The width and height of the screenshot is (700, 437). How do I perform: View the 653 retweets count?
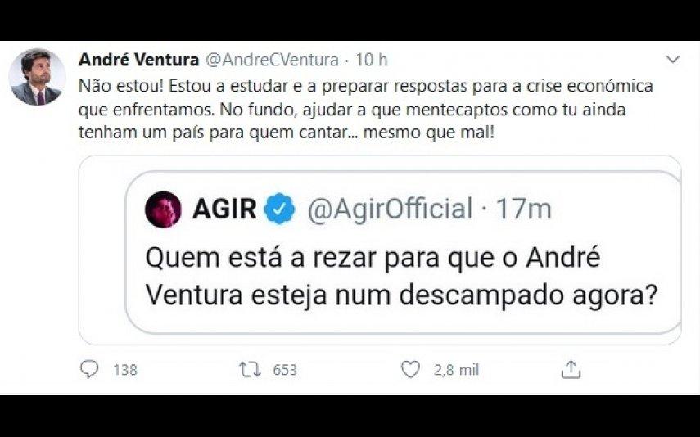285,370
